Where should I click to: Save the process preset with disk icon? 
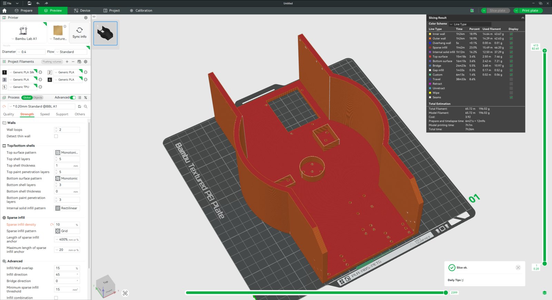pos(79,107)
